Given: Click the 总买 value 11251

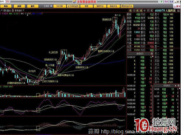Looking at the screenshot, I should [137, 50].
